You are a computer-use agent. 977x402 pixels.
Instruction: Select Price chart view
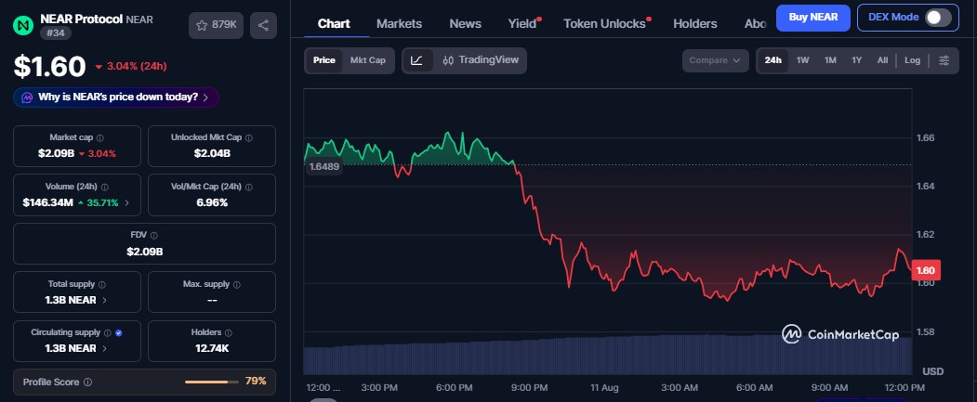point(324,60)
